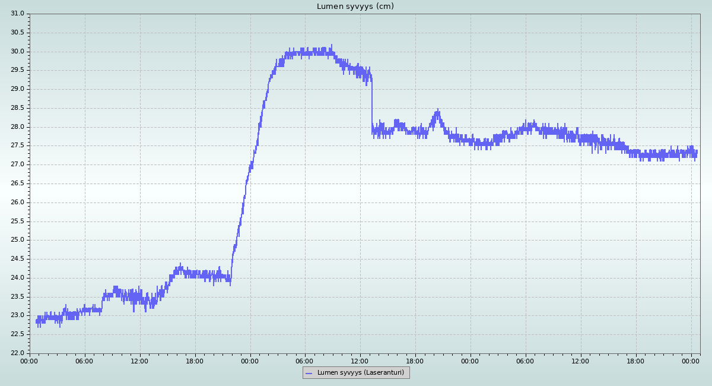Viewport: 712px width, 386px height.
Task: Select the first 06:00 x-axis label
Action: (x=85, y=360)
